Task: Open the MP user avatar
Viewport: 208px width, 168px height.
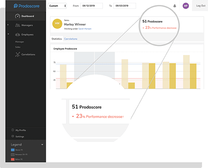Action: [186, 6]
